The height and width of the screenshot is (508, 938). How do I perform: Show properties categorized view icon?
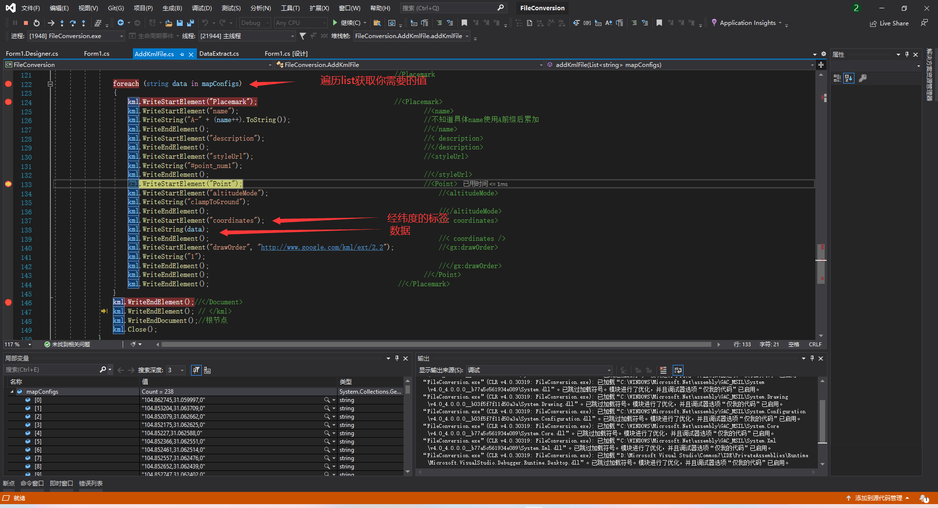pyautogui.click(x=837, y=78)
